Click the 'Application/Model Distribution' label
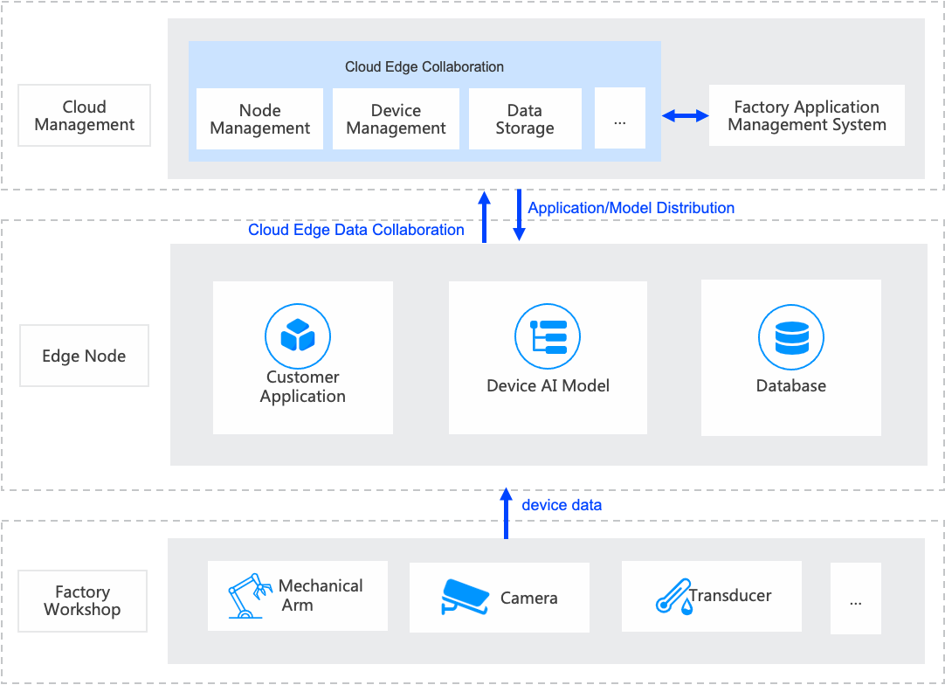The image size is (945, 685). click(x=631, y=208)
